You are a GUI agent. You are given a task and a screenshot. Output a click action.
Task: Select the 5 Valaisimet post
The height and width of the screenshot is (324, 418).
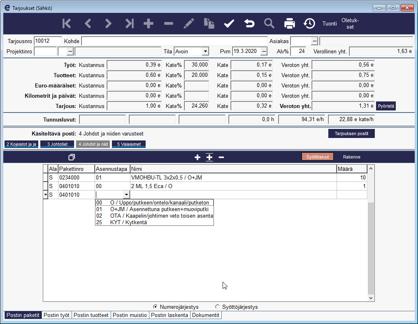[x=129, y=144]
